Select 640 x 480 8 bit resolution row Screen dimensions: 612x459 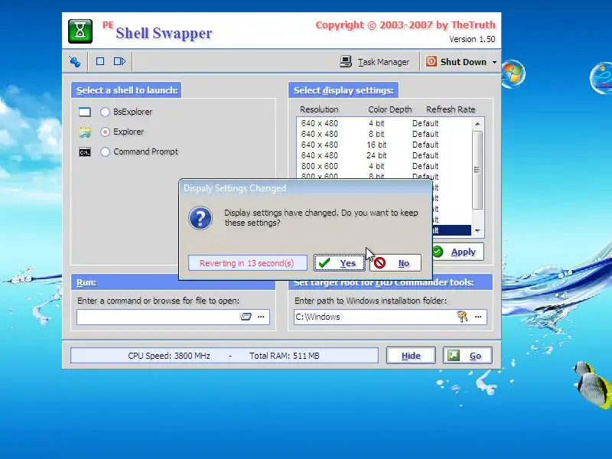(x=384, y=134)
